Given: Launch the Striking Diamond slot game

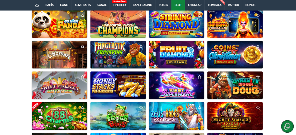Looking at the screenshot, I should 177,24.
